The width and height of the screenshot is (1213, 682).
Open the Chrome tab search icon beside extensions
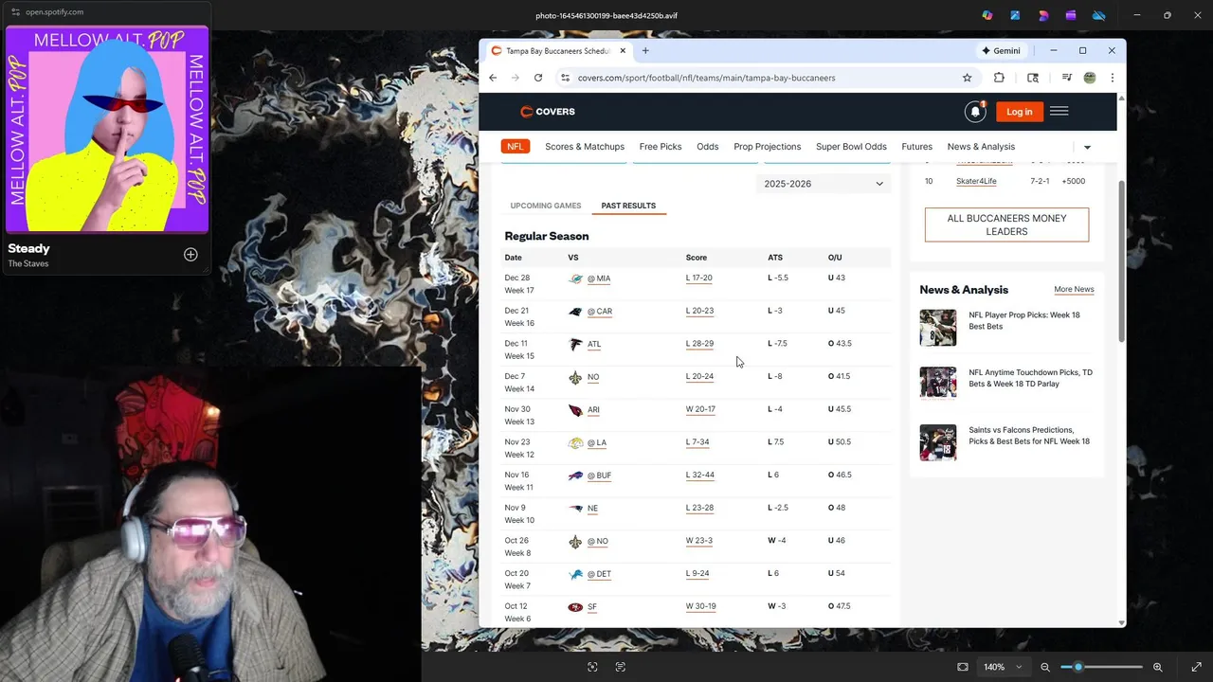(1033, 78)
